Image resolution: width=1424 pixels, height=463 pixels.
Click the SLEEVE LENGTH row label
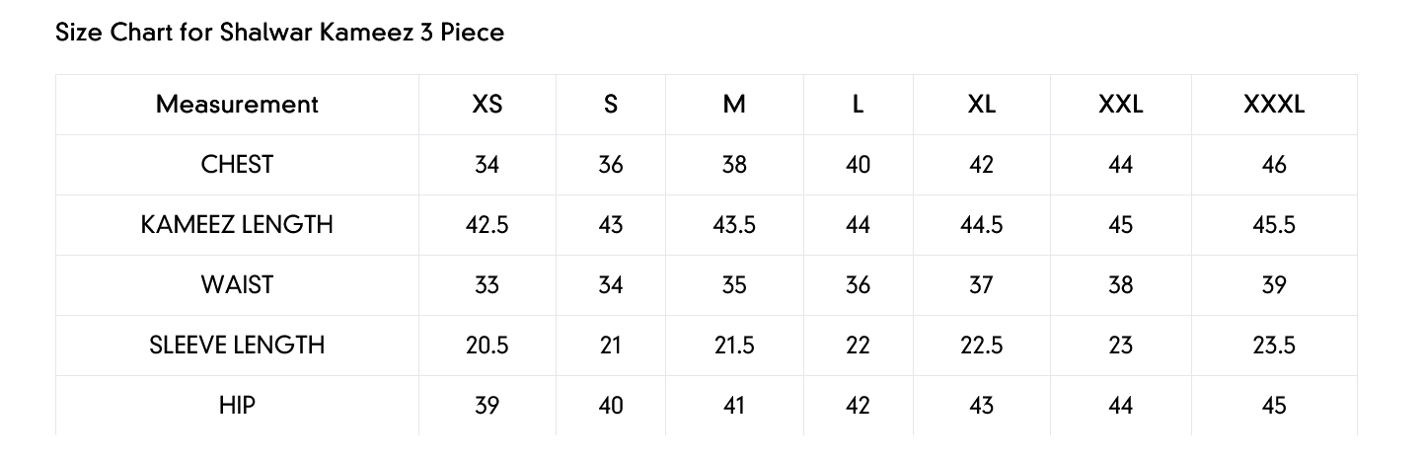(x=237, y=345)
